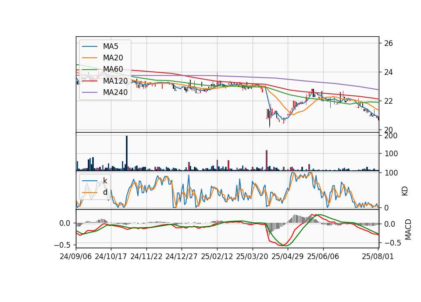Screen dimensions: 421x302
Task: Click the price axis value 26
Action: coord(389,43)
